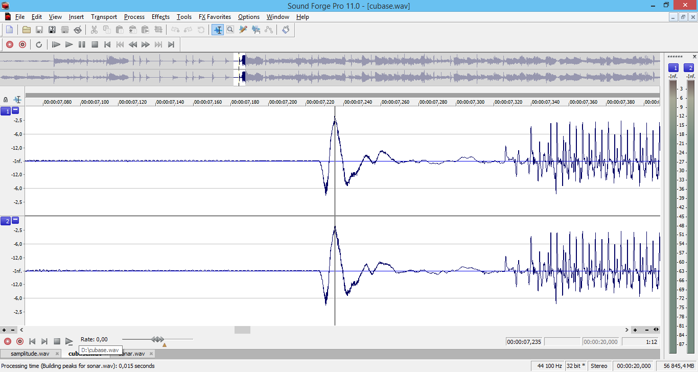Open the File menu
The image size is (698, 372).
[20, 17]
